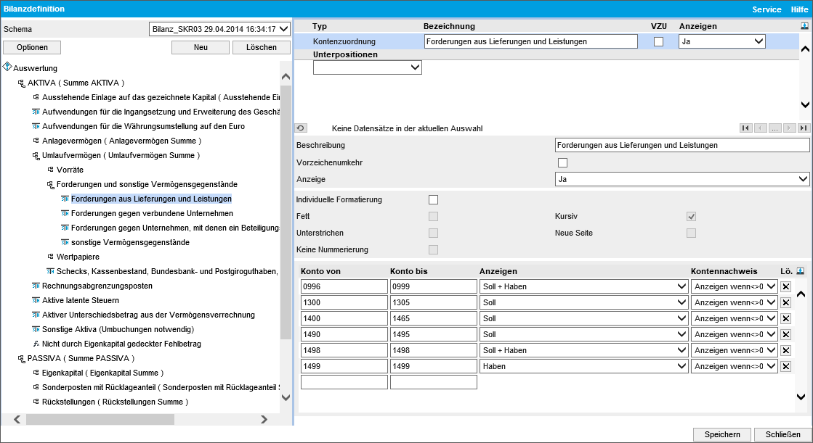Go to previous record navigation button
The width and height of the screenshot is (813, 443).
click(760, 128)
